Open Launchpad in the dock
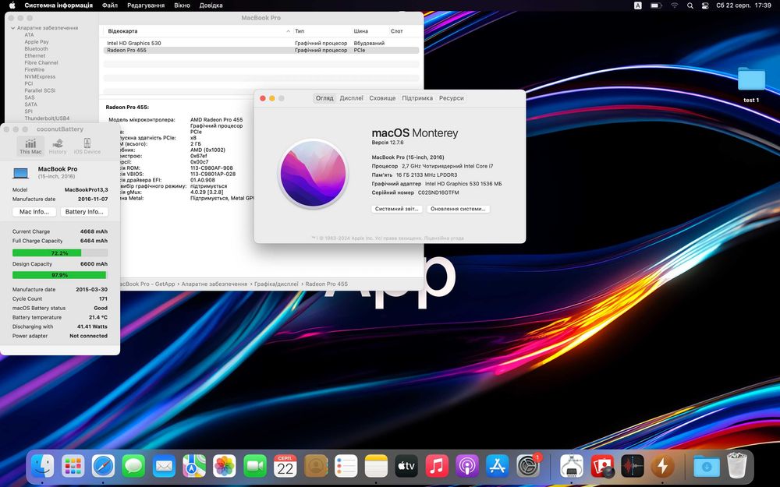The height and width of the screenshot is (487, 780). point(73,466)
